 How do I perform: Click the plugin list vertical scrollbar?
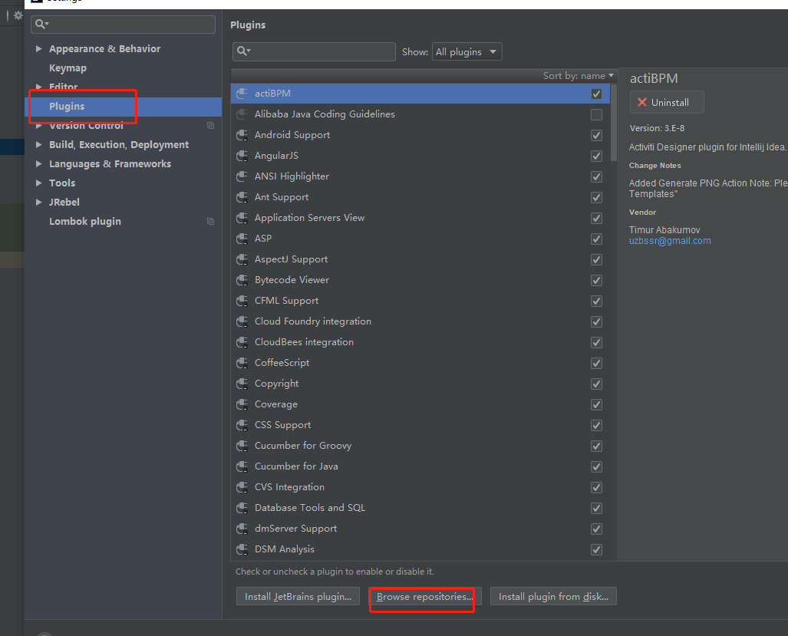point(613,123)
